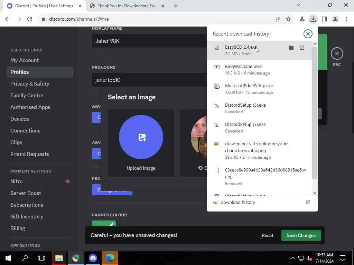The image size is (354, 265).
Task: Select the MicrosoftEdgeSetup.exe download entry
Action: coord(259,89)
